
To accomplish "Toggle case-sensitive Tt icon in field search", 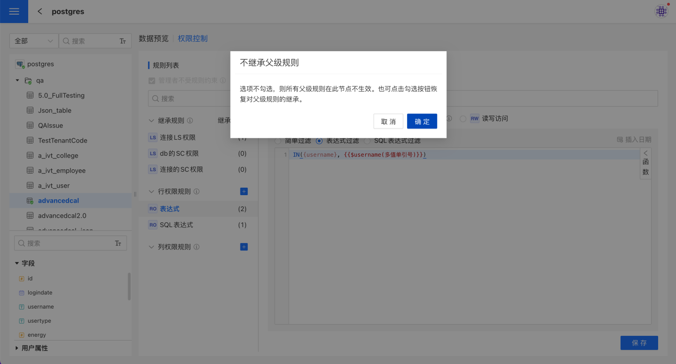I will click(x=118, y=243).
